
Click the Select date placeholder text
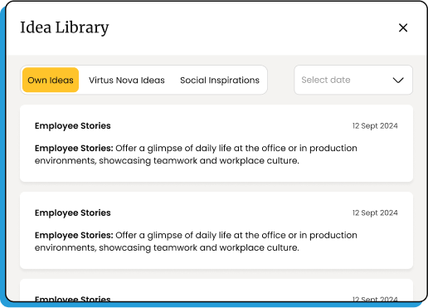click(x=326, y=80)
